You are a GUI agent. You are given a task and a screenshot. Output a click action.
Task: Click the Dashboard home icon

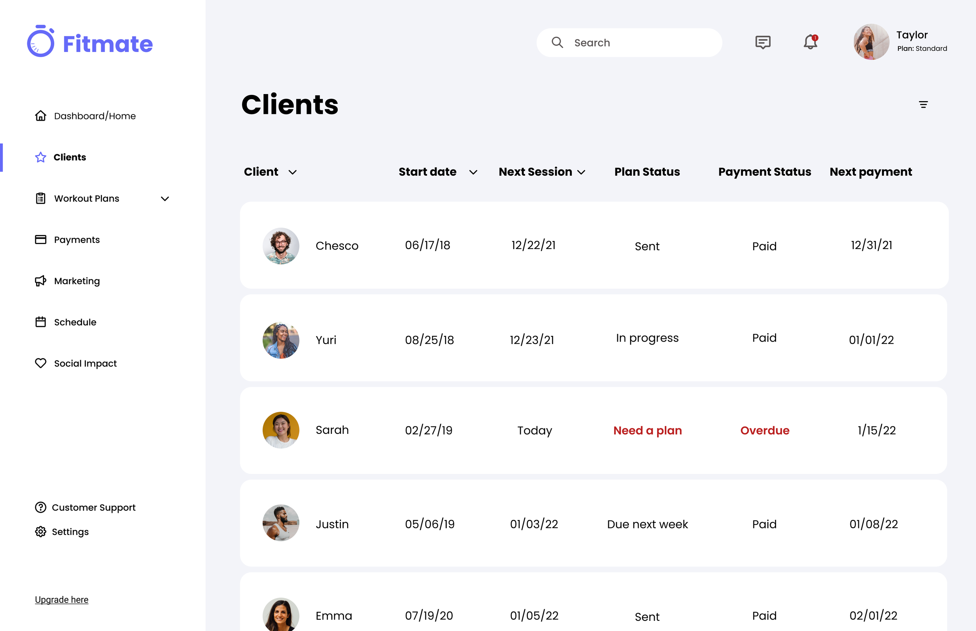coord(41,116)
